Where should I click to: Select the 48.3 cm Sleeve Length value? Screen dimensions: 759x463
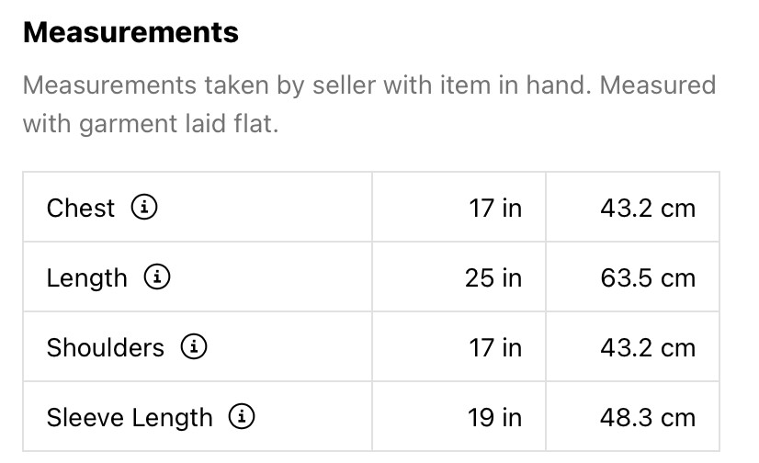(x=648, y=418)
